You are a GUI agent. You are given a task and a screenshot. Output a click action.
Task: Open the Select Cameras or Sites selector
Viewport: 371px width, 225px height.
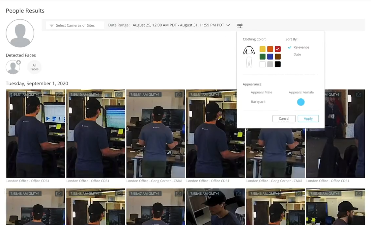pyautogui.click(x=75, y=25)
